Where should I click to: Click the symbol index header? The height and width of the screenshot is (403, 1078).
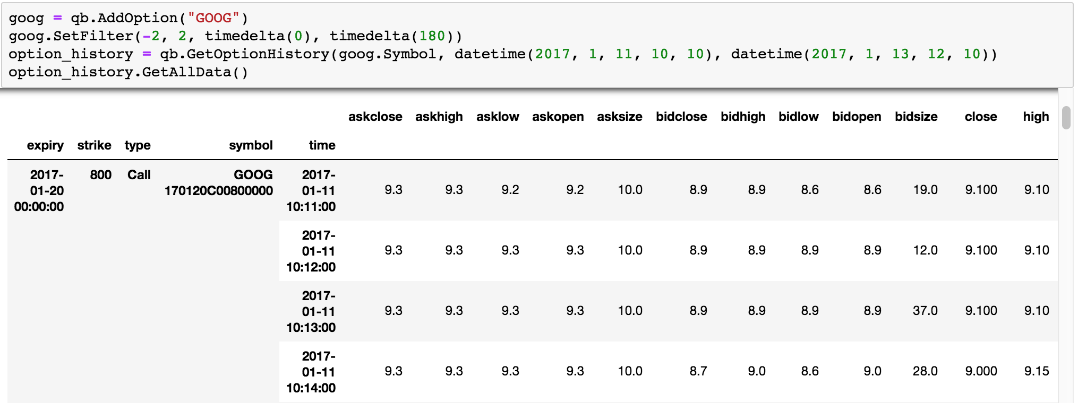click(251, 145)
